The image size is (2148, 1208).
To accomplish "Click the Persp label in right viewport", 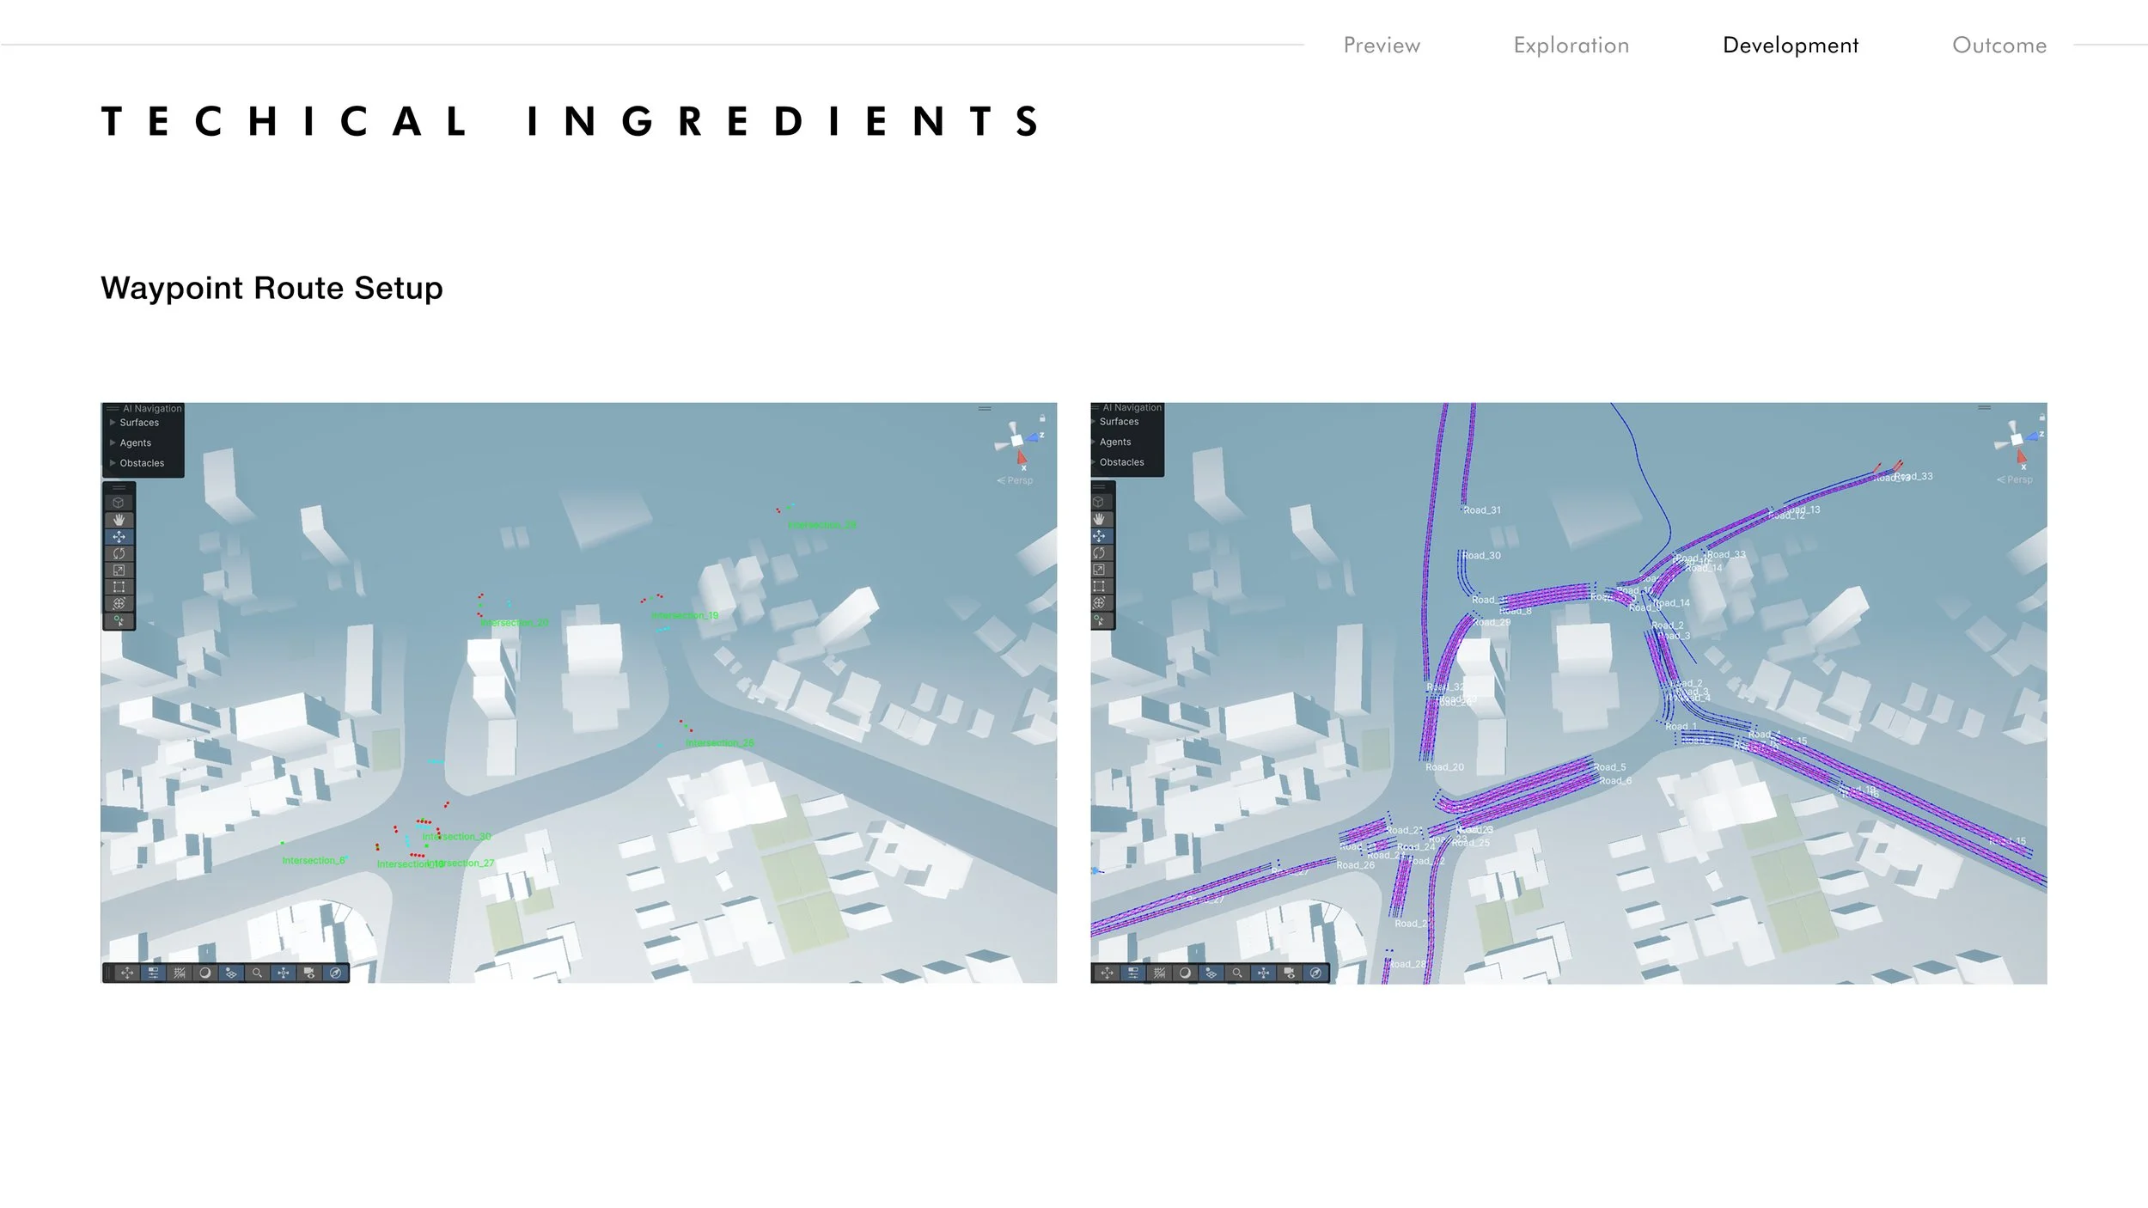I will [x=2018, y=479].
